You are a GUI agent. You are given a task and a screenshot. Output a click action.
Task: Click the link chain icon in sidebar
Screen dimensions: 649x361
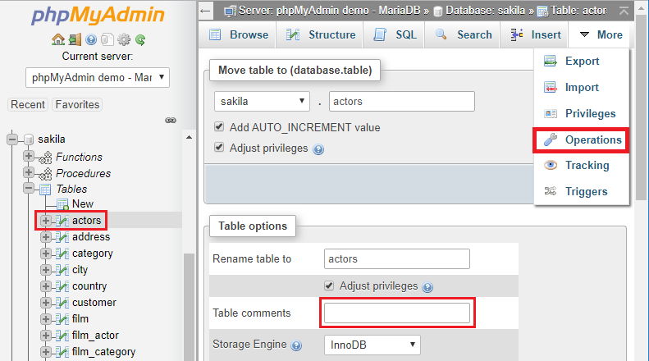coord(171,120)
